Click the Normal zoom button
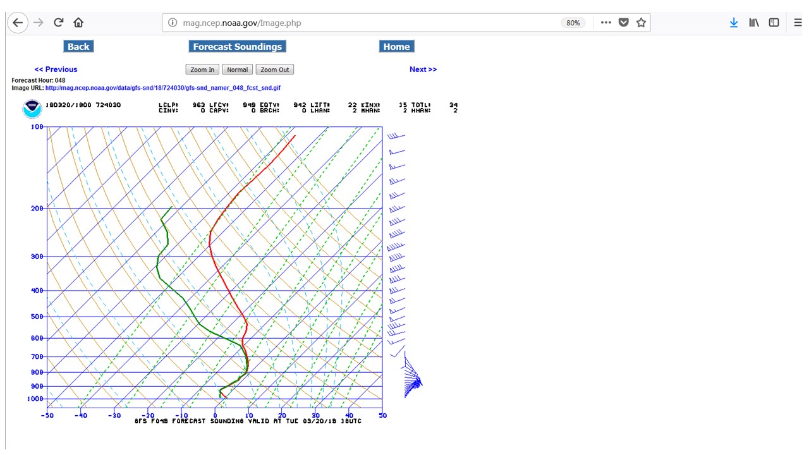 point(238,70)
